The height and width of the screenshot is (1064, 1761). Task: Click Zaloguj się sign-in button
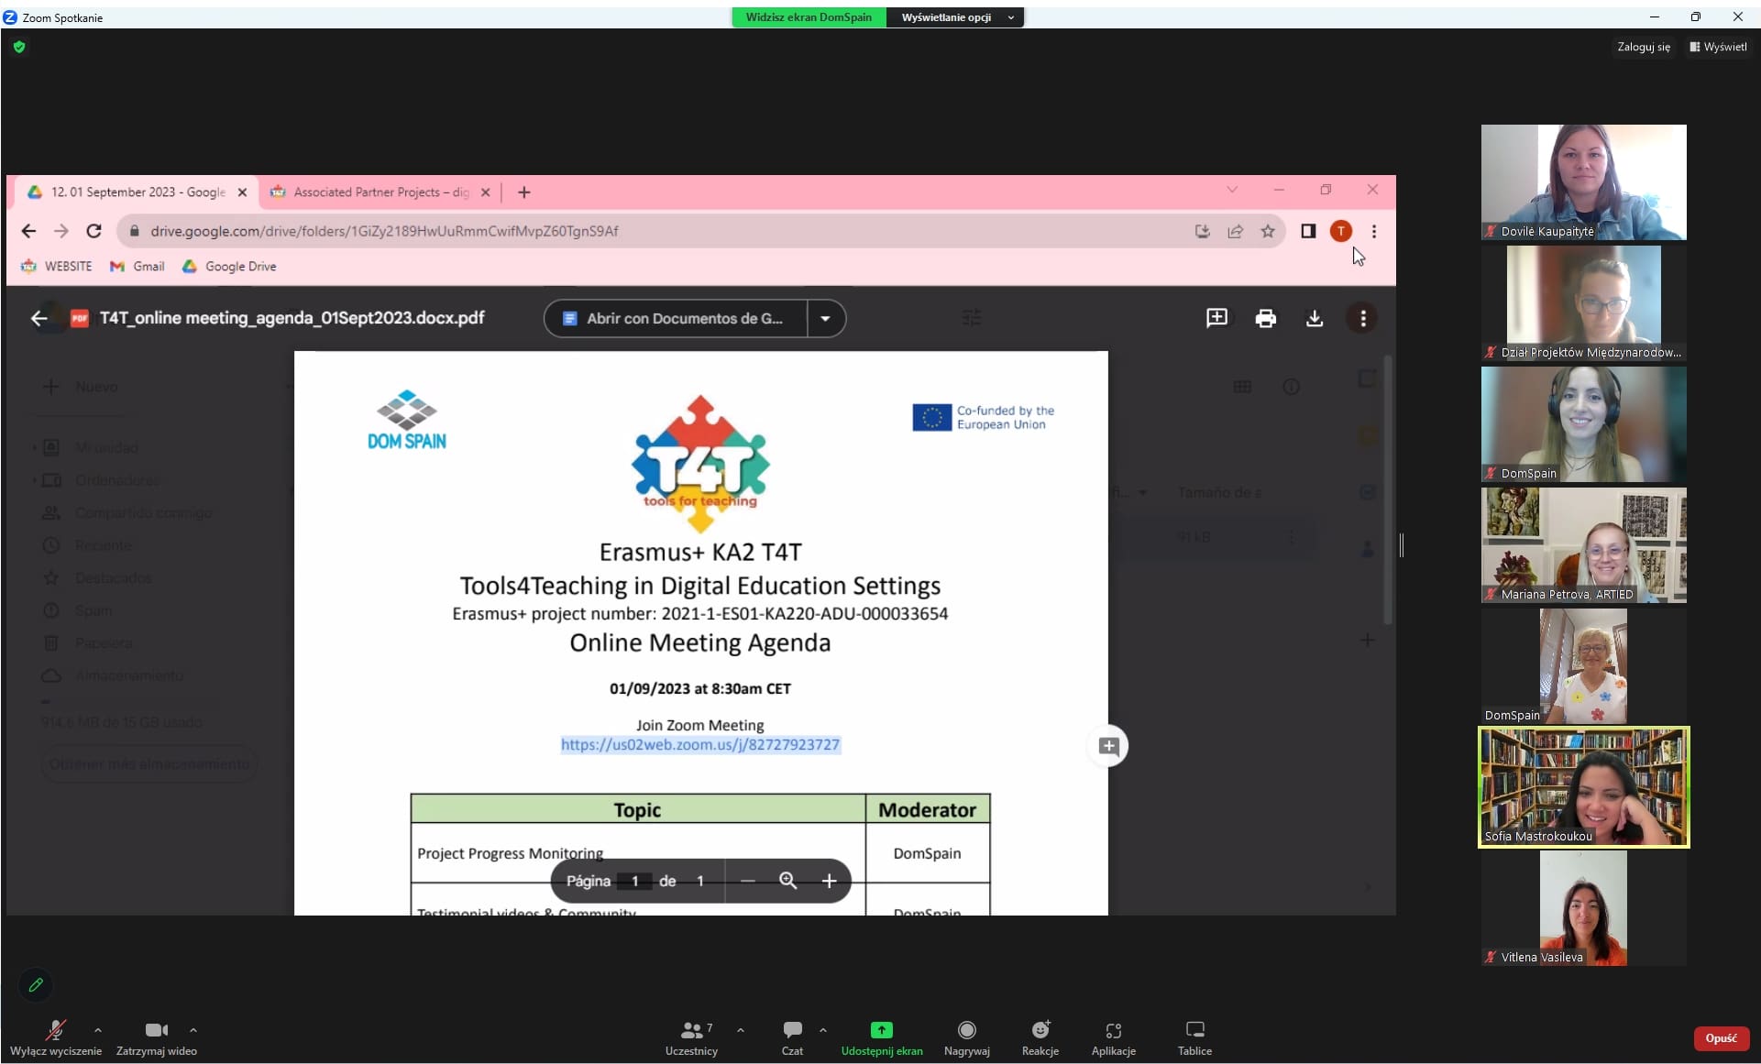pos(1644,47)
